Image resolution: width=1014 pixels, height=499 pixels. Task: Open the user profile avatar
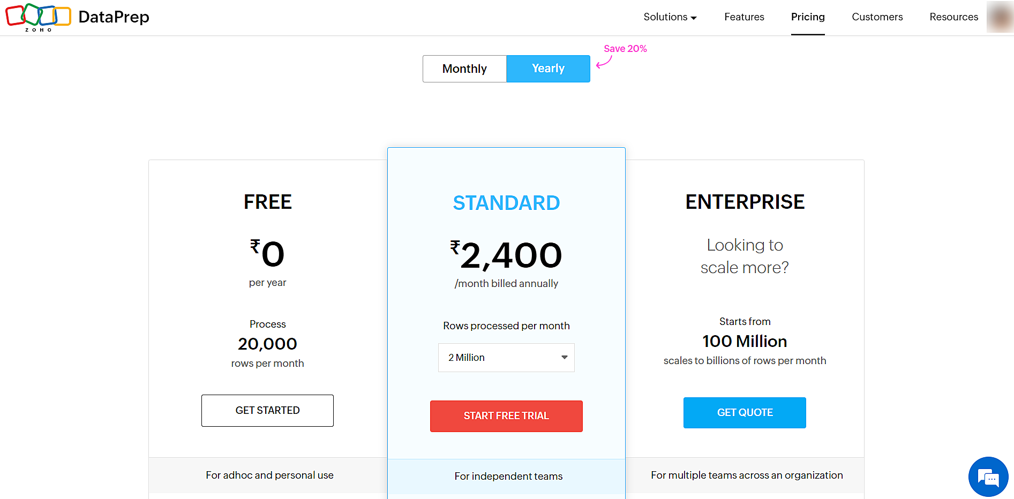tap(1000, 17)
